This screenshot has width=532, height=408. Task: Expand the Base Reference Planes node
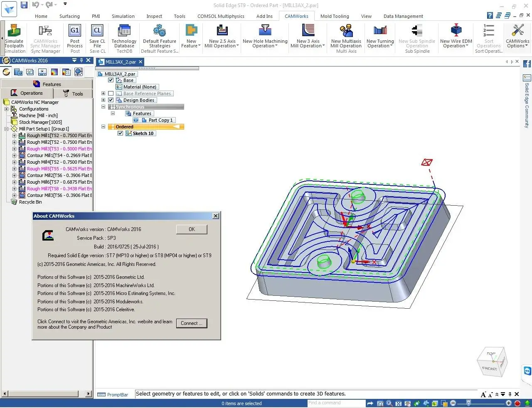tap(103, 93)
